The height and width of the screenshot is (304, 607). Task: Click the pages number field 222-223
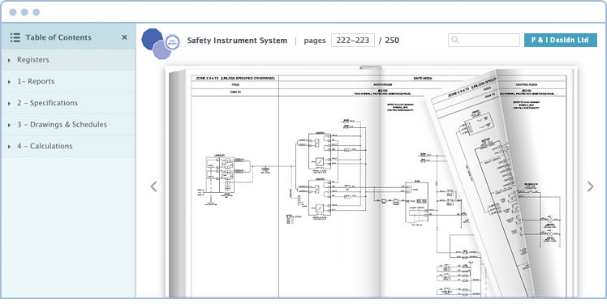coord(353,41)
